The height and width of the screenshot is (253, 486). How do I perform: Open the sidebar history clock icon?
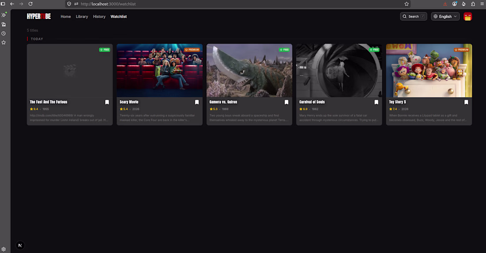[4, 33]
